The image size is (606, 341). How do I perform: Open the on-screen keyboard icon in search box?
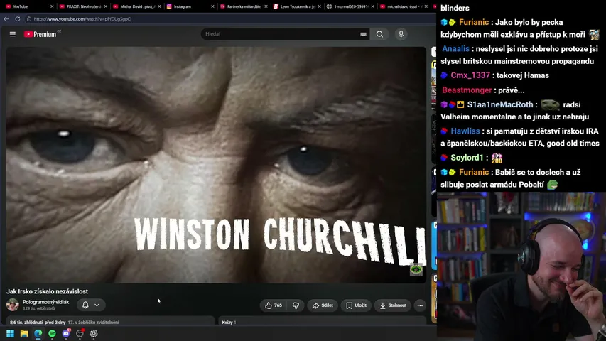pyautogui.click(x=363, y=34)
